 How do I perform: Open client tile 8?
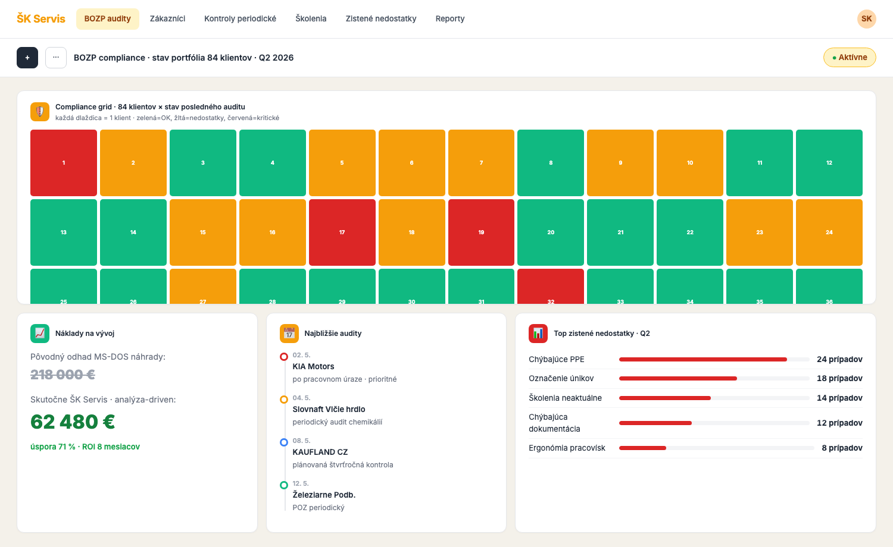(x=551, y=163)
